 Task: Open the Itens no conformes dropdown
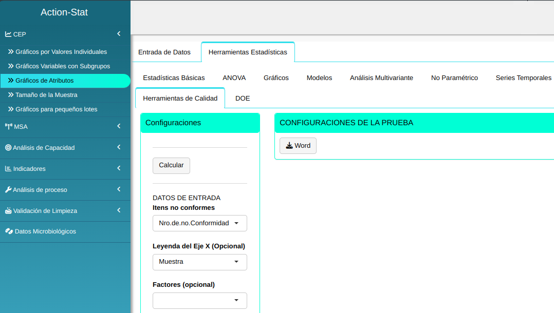coord(199,223)
